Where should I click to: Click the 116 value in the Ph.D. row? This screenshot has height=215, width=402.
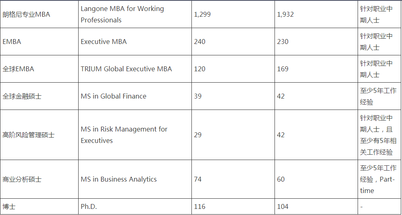click(200, 206)
